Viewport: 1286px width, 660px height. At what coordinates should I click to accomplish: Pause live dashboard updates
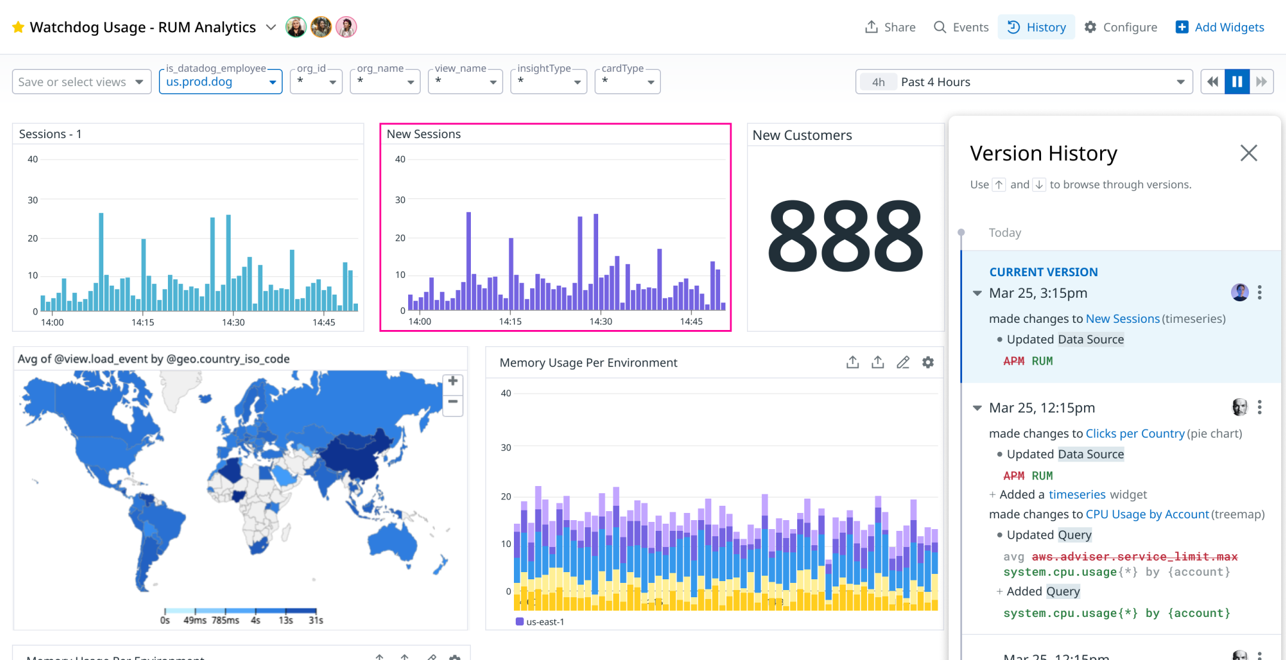1237,82
